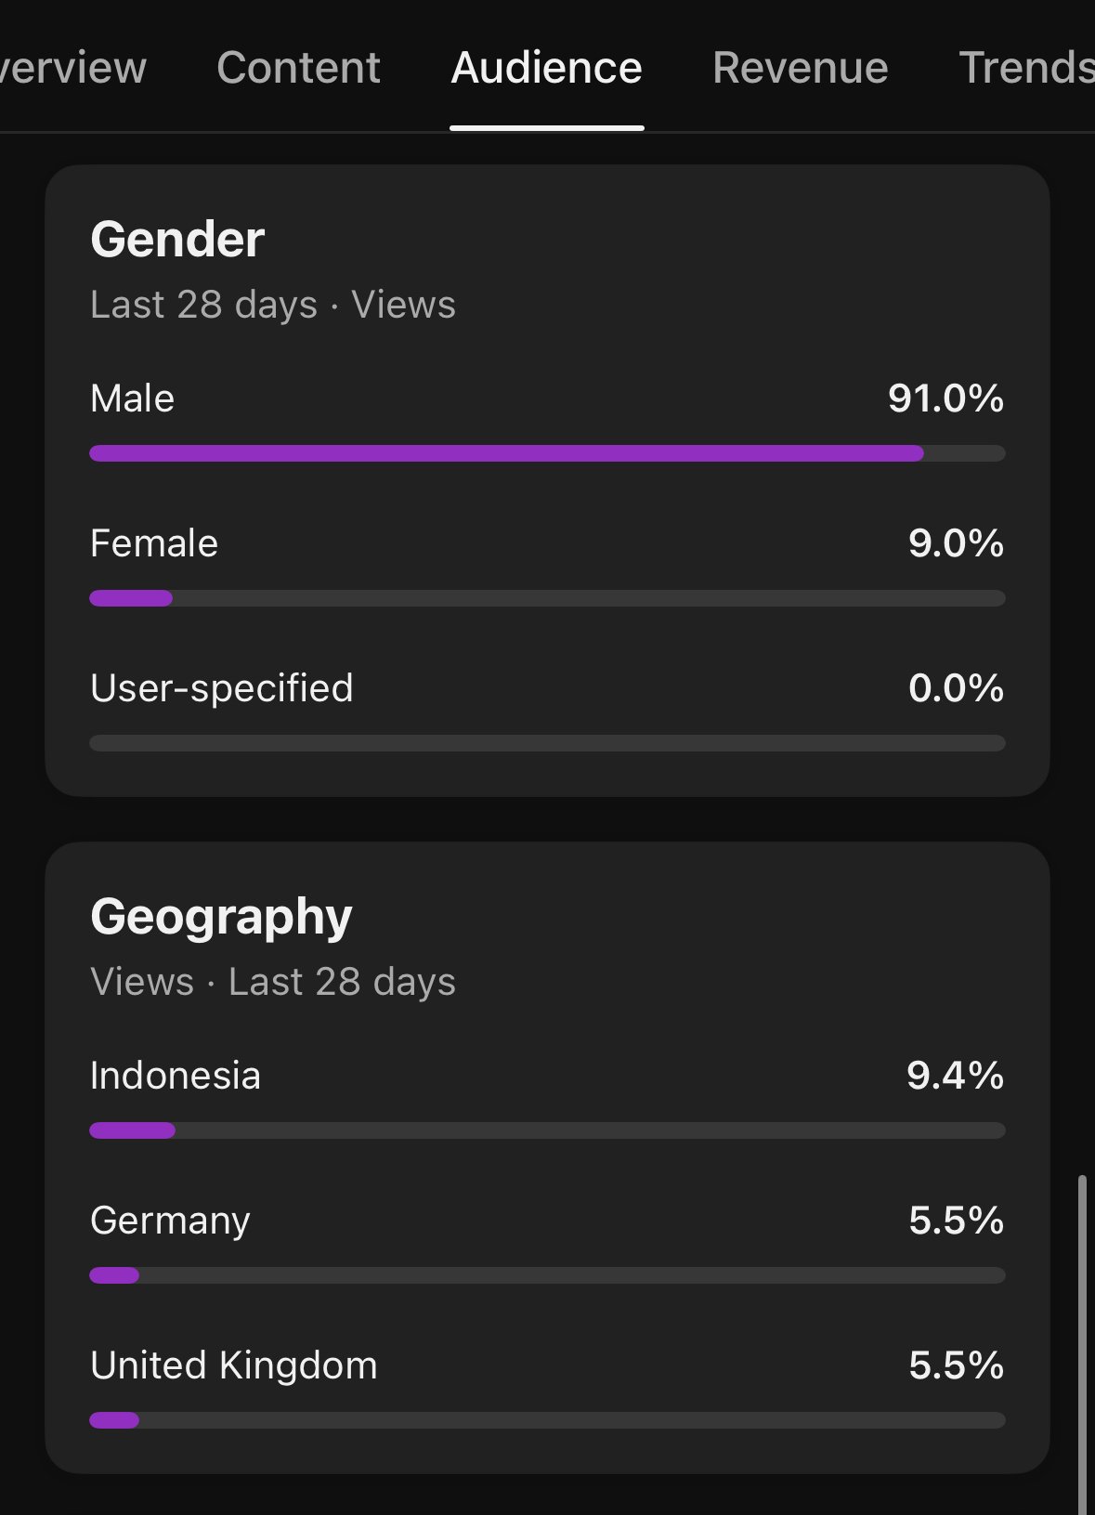Screen dimensions: 1095x1515
Task: Tap the Male percentage bar
Action: click(x=546, y=453)
